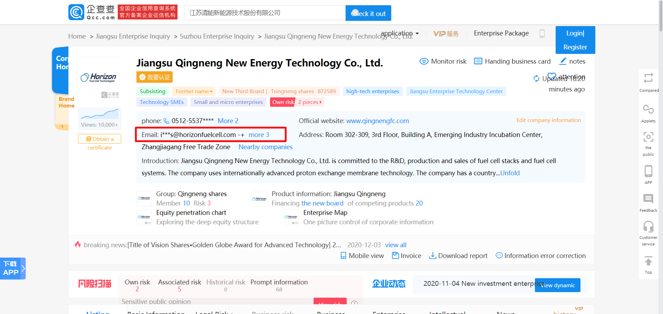
Task: Expand the download APP side tab
Action: coord(13,268)
